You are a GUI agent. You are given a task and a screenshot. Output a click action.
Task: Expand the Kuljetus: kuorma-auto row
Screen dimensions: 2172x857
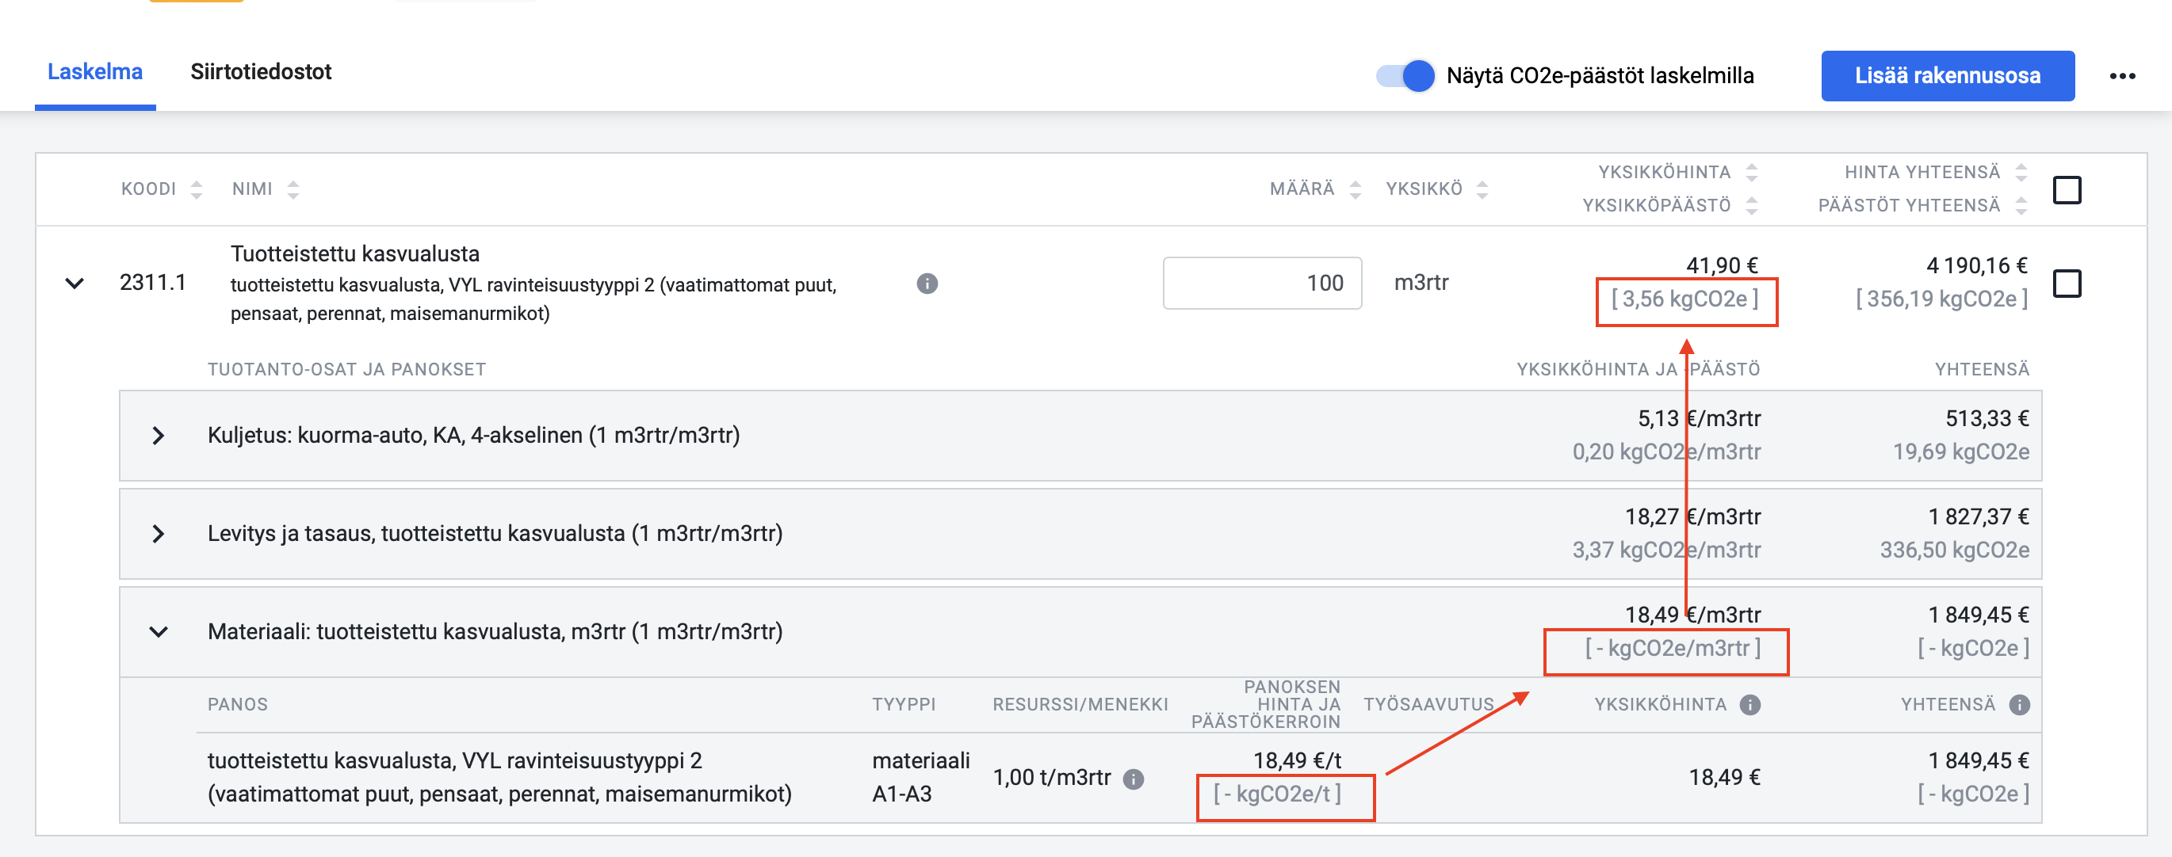click(158, 436)
